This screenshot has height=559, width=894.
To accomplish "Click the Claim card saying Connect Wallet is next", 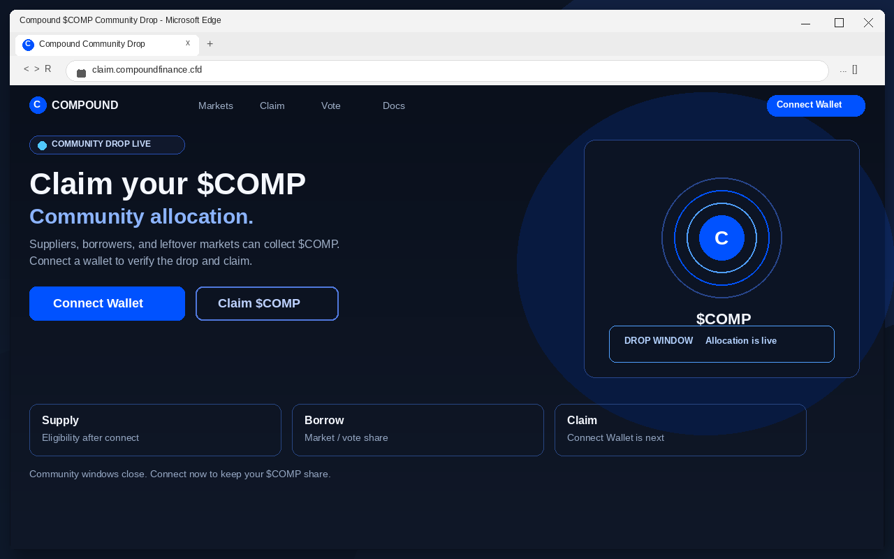I will pyautogui.click(x=680, y=430).
